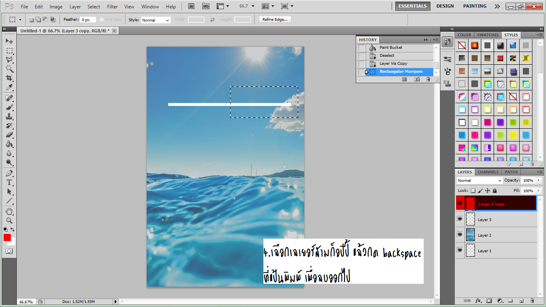Select the Brush tool
This screenshot has width=546, height=307.
(x=9, y=107)
